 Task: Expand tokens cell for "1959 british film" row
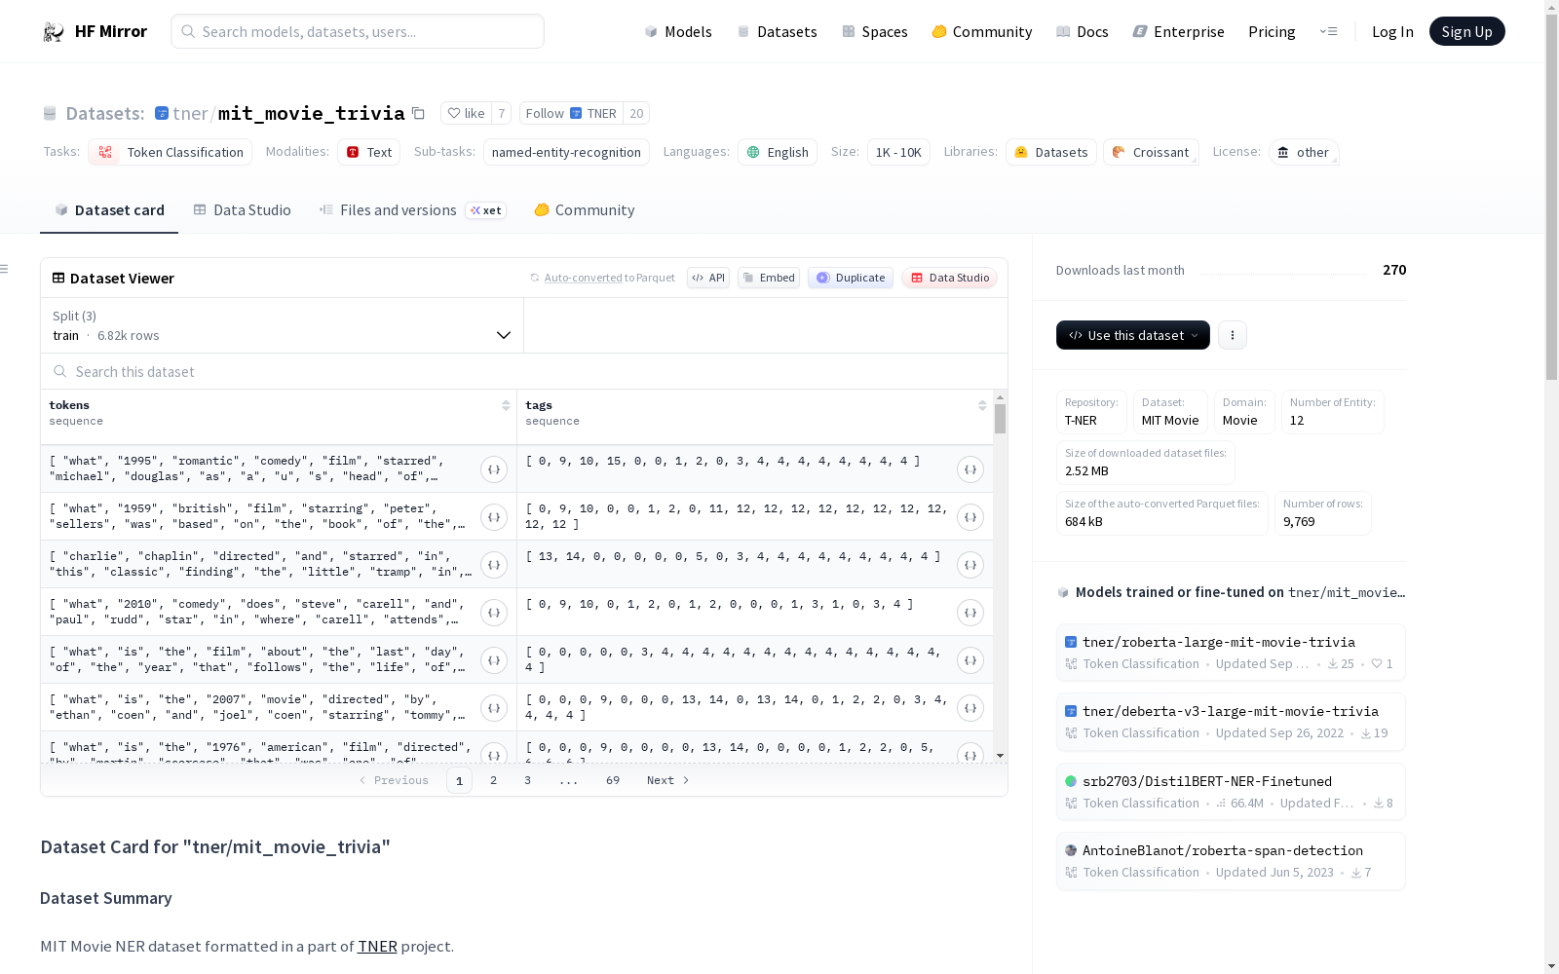(494, 517)
